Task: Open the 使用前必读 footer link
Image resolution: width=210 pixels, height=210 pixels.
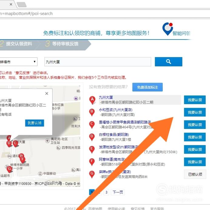Action: click(x=117, y=208)
